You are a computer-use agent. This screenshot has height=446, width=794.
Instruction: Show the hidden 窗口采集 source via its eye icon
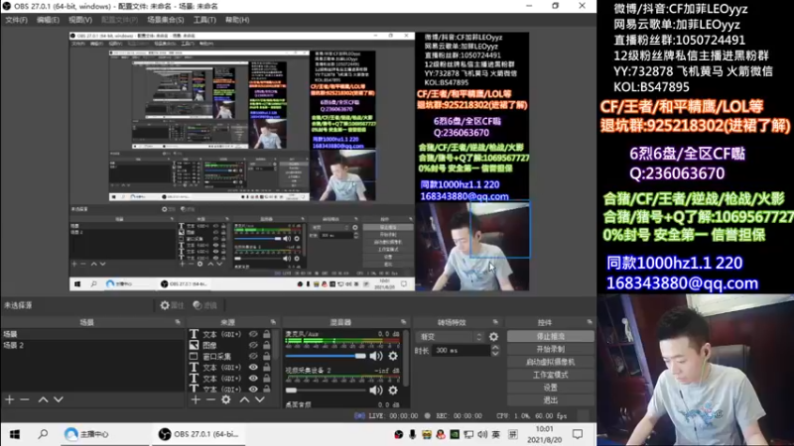253,356
